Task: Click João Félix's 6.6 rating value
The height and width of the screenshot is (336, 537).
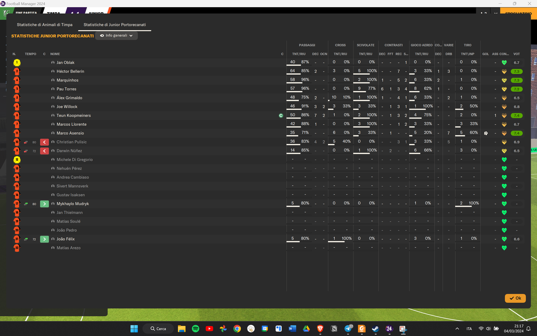Action: (516, 239)
